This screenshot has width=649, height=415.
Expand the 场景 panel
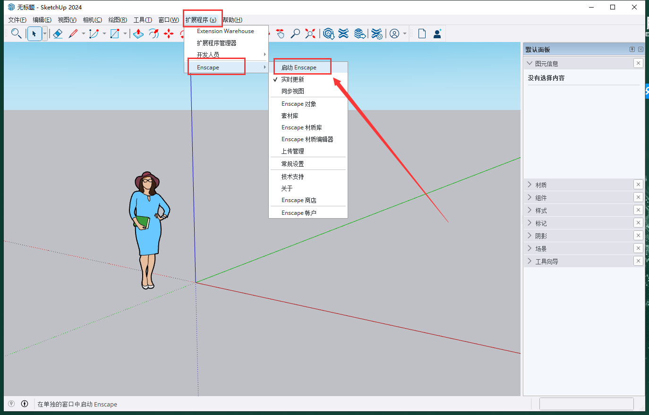coord(529,248)
